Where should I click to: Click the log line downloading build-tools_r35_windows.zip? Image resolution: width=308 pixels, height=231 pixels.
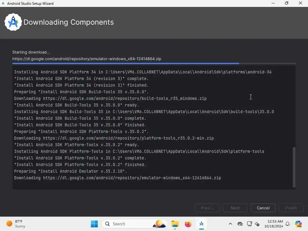click(x=110, y=98)
